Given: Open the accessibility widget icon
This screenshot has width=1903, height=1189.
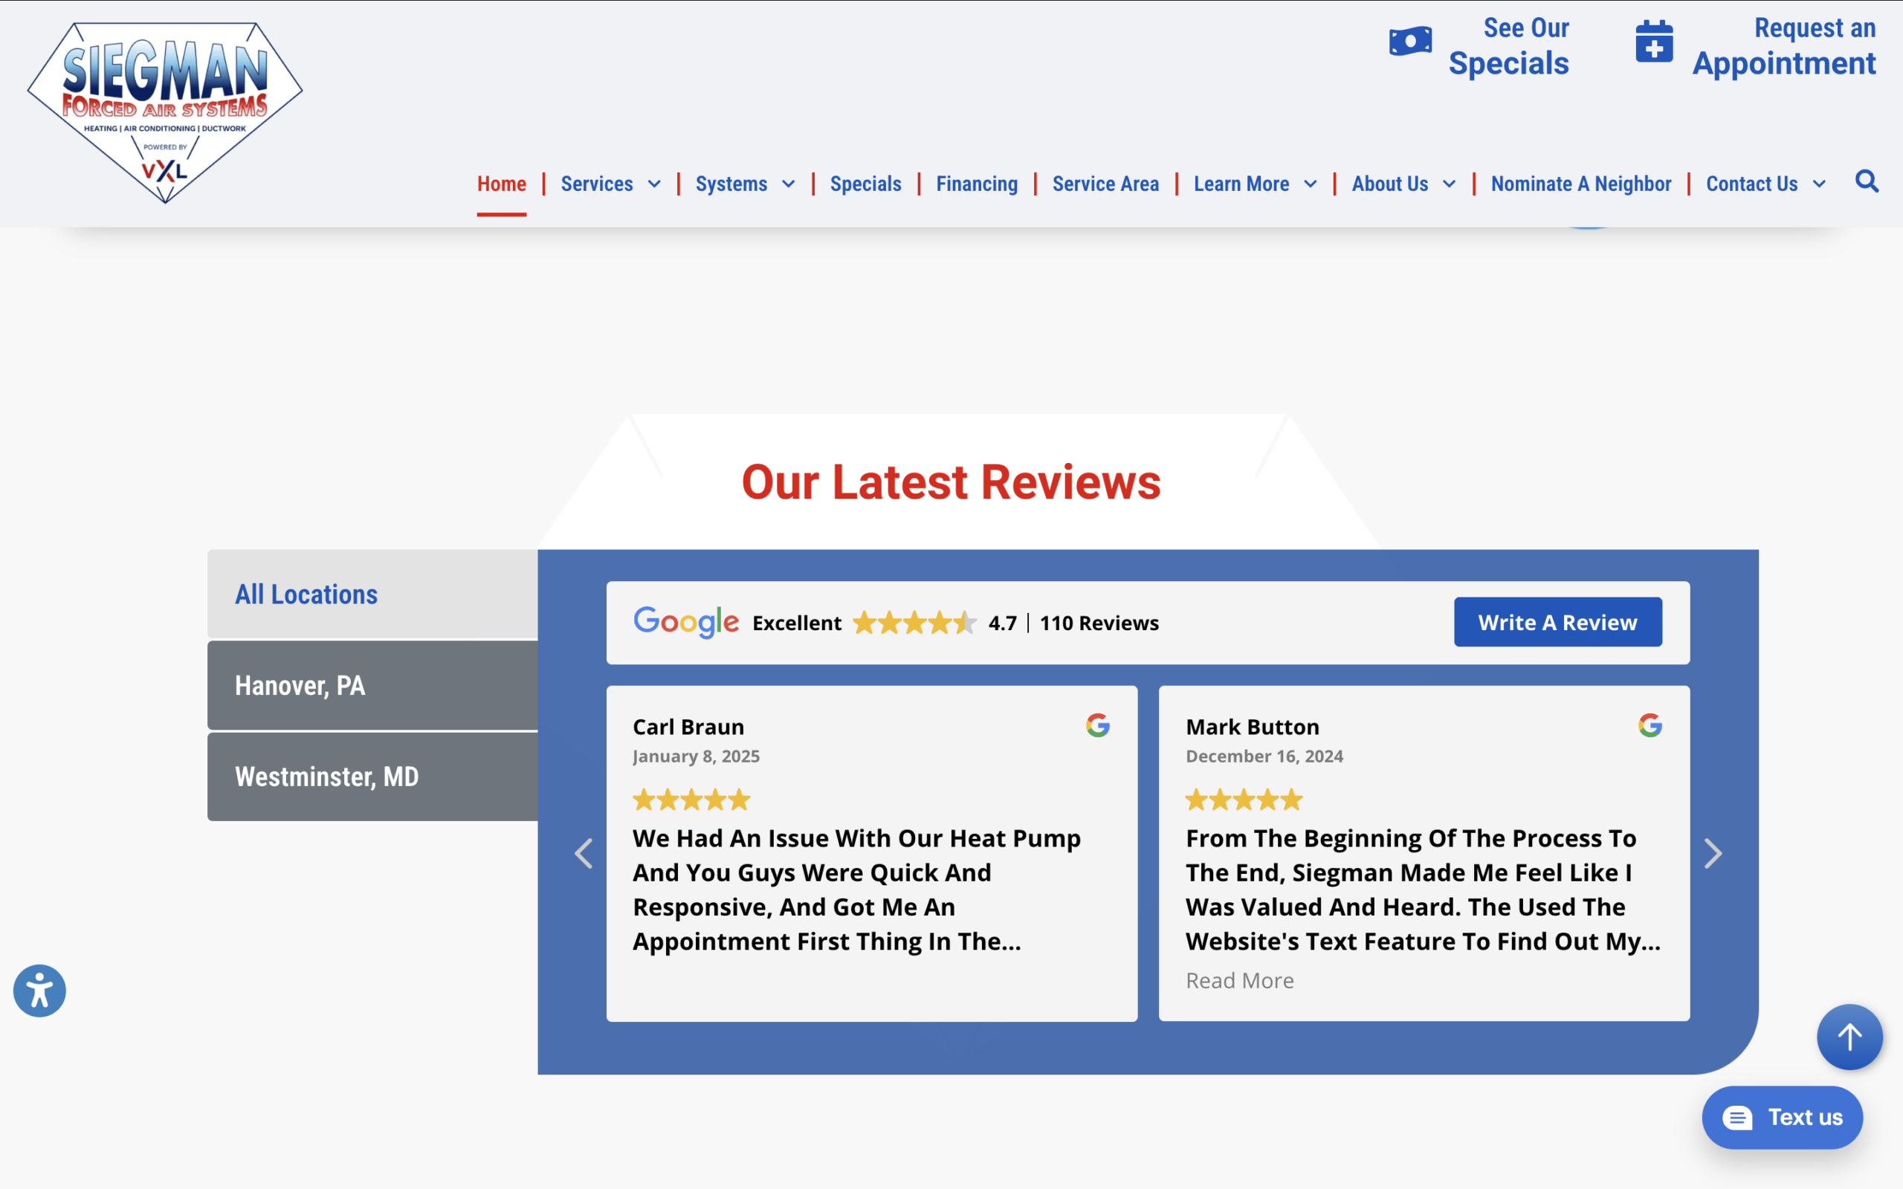Looking at the screenshot, I should [x=39, y=990].
